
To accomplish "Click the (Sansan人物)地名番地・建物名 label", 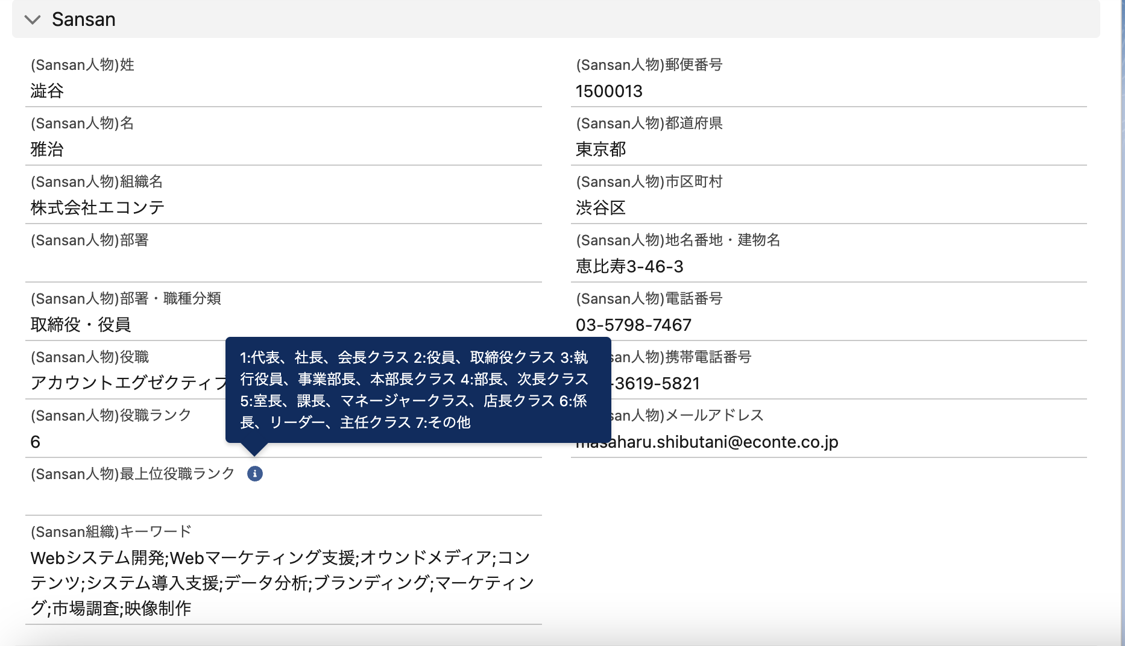I will pos(678,240).
